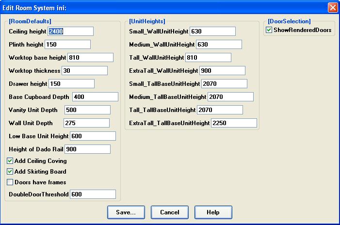Enable the Doors have frames checkbox
The image size is (340, 225).
10,182
